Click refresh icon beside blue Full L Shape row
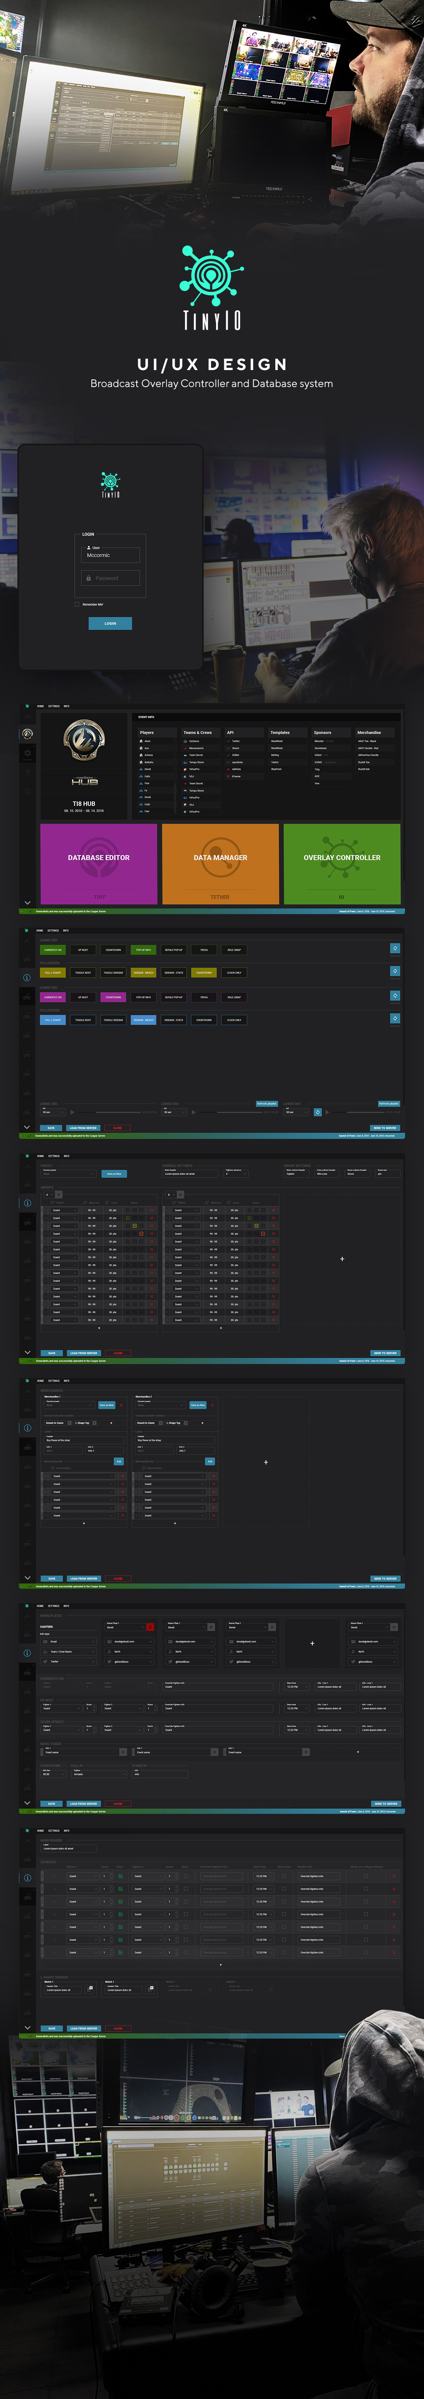The image size is (424, 2399). 395,1018
